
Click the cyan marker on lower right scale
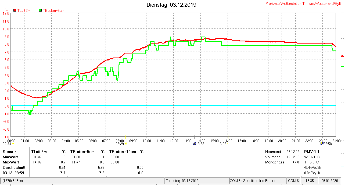tap(342, 166)
